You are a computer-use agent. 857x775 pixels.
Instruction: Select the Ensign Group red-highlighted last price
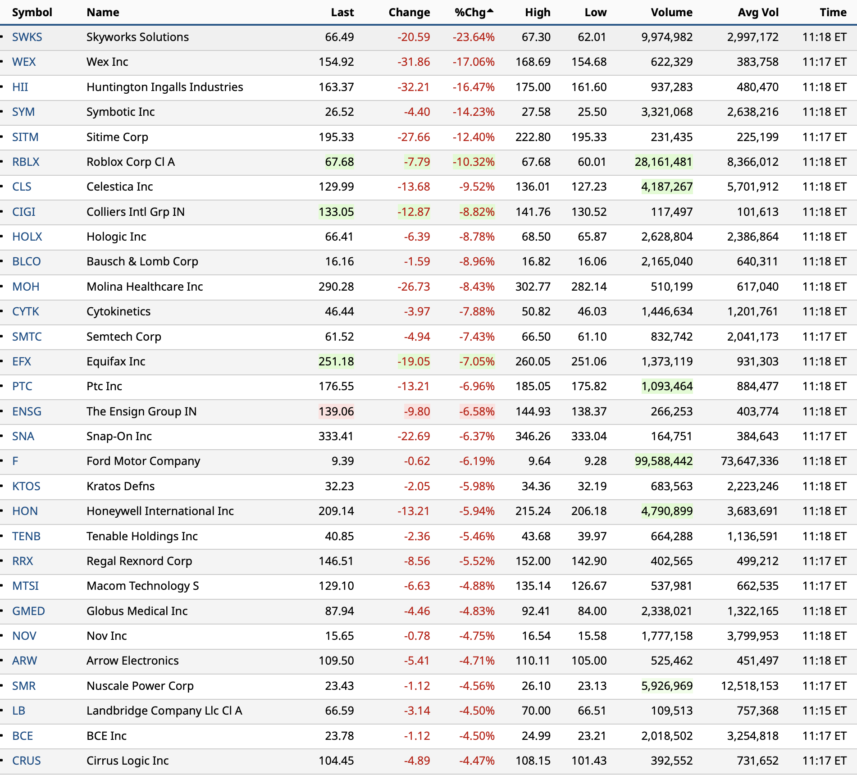pos(336,411)
